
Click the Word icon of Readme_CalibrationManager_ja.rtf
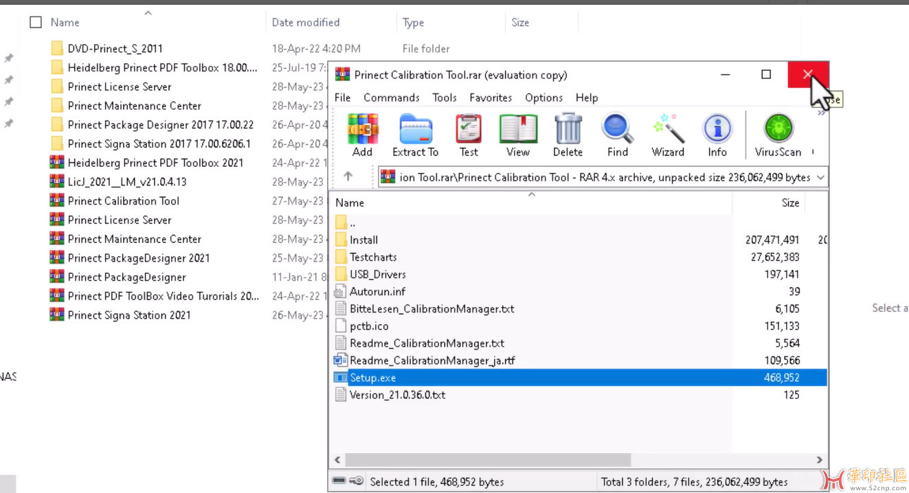pos(340,360)
